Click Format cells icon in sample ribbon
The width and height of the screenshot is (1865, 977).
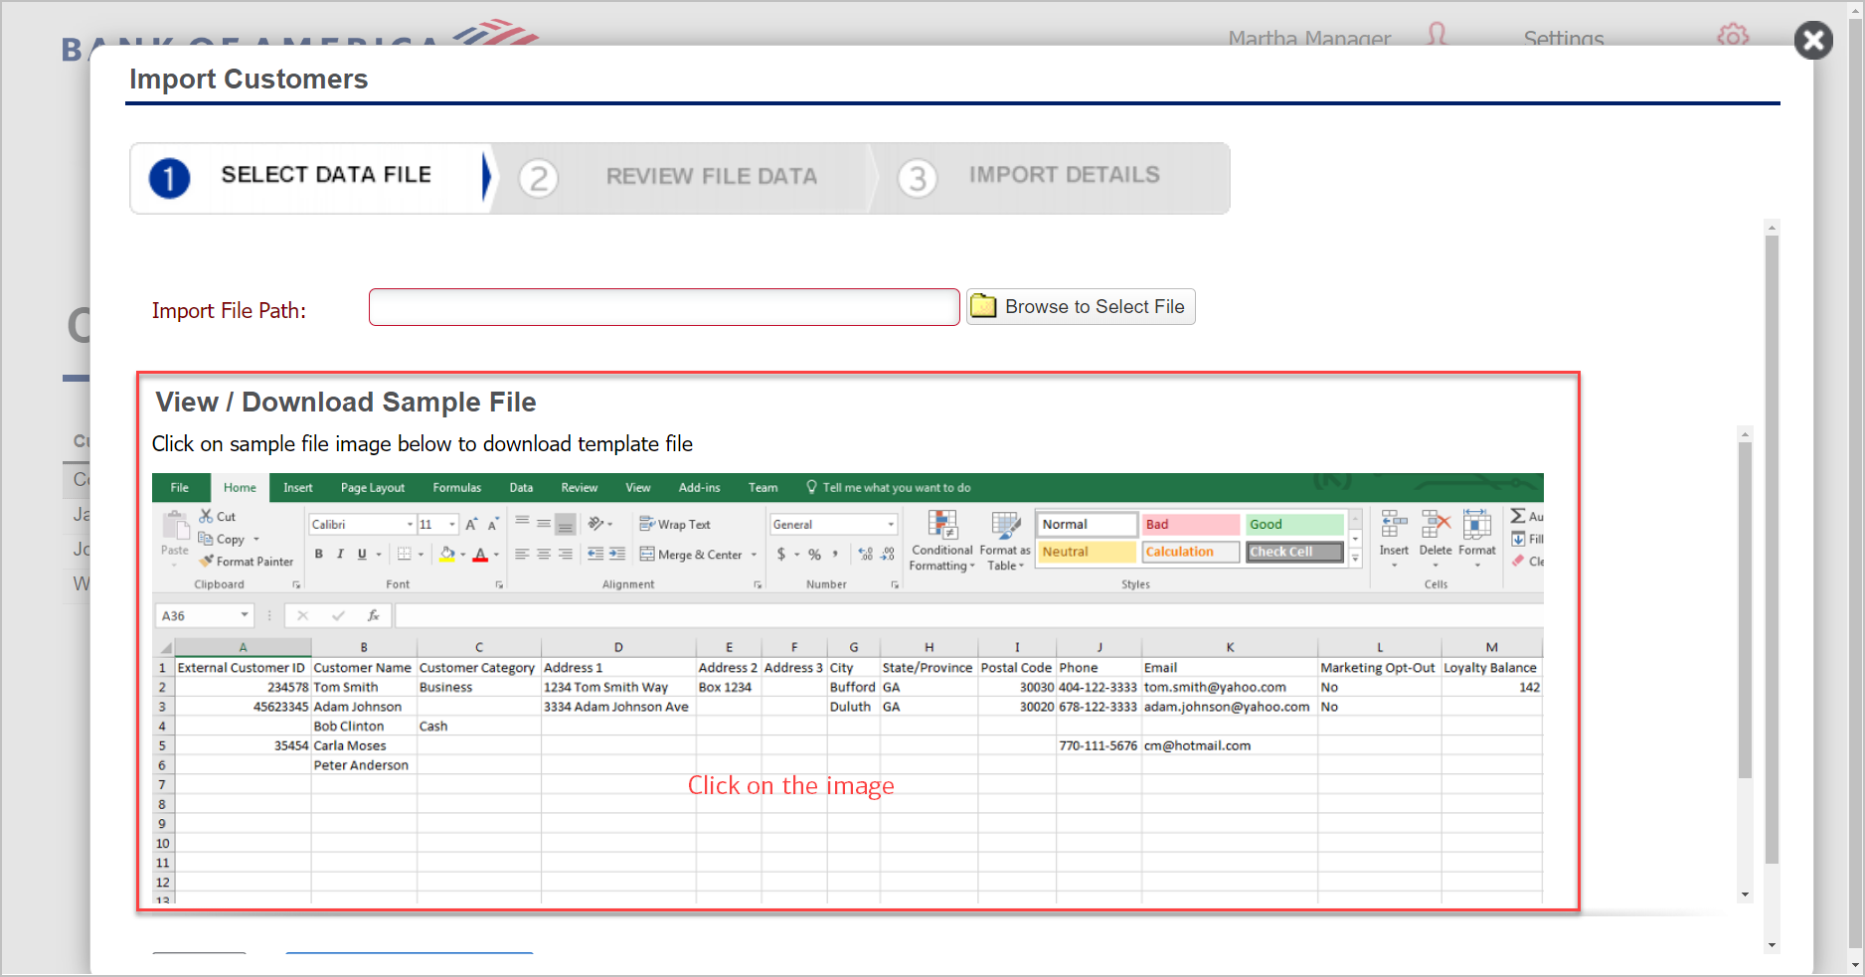tap(1477, 537)
